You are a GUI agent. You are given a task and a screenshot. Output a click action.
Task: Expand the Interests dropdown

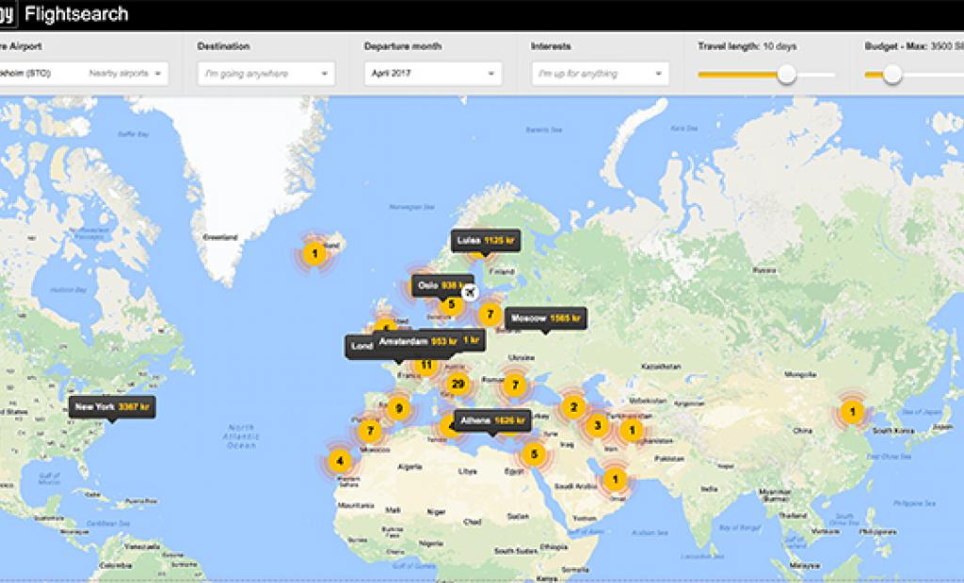click(x=600, y=73)
